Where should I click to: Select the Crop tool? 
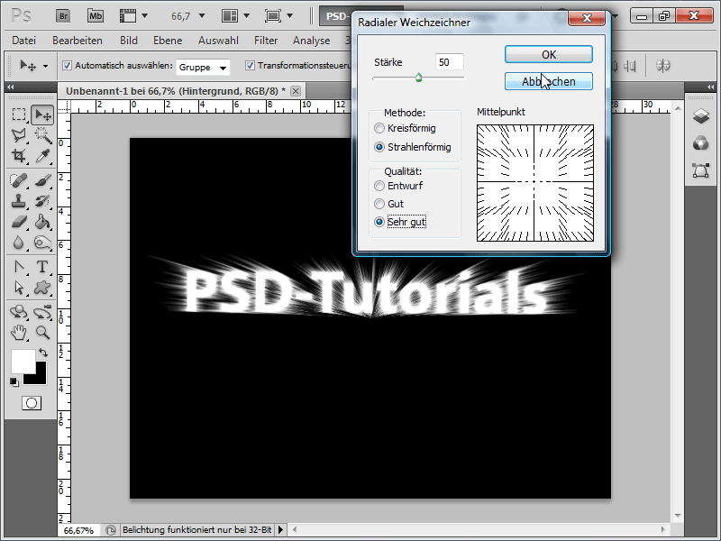19,155
